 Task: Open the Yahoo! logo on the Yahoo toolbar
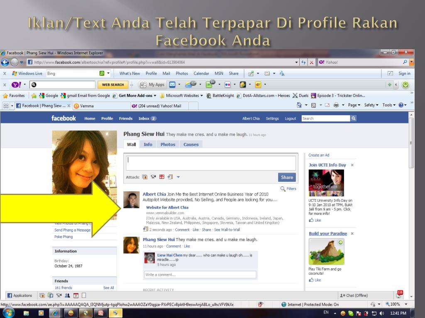[x=16, y=84]
